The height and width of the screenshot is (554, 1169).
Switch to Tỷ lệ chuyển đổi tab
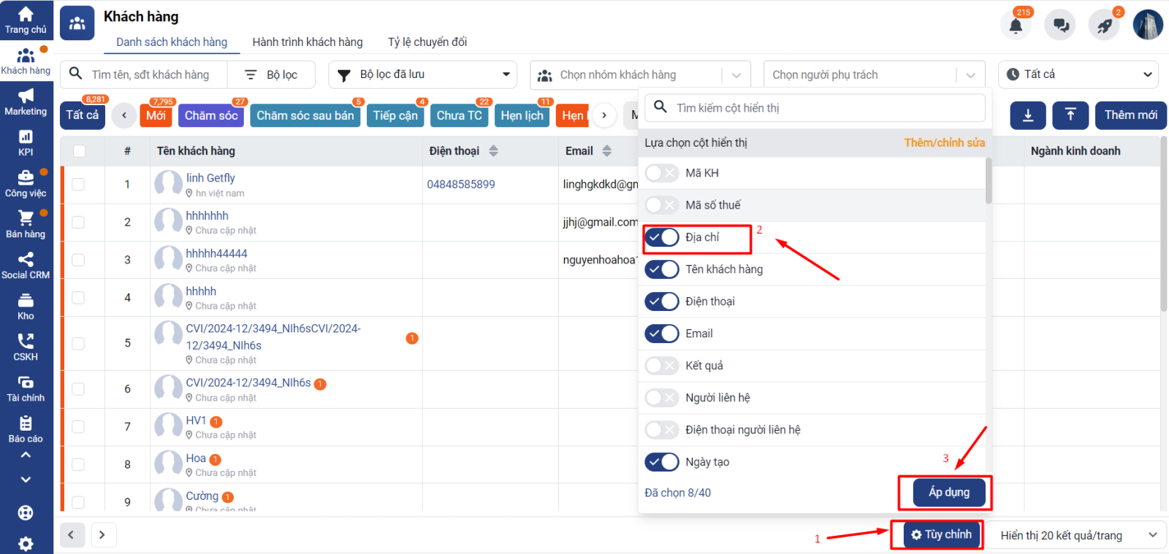pos(427,42)
